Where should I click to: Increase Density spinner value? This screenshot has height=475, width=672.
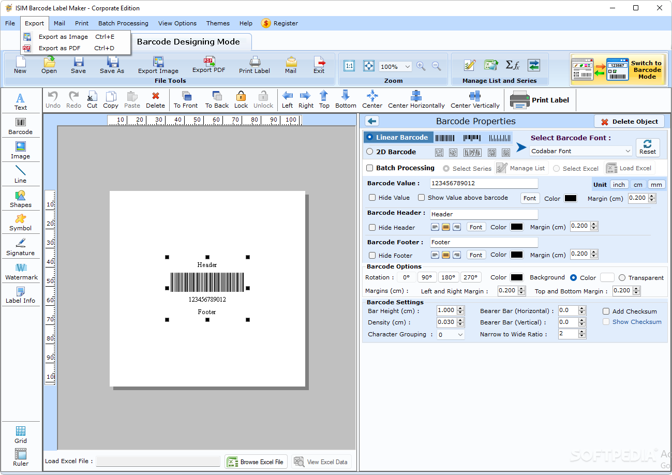pos(460,320)
